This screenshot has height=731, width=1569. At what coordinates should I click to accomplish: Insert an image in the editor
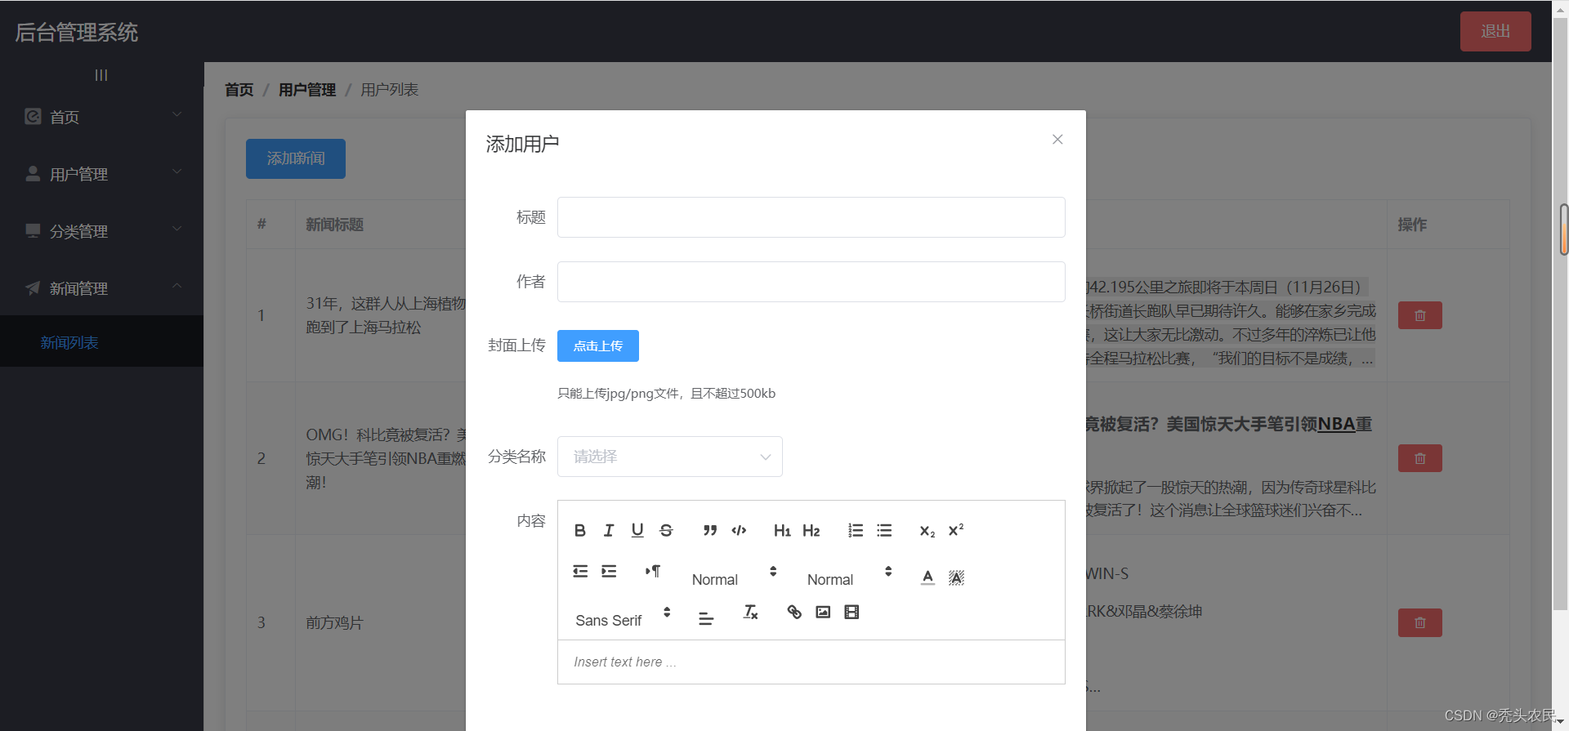(823, 612)
